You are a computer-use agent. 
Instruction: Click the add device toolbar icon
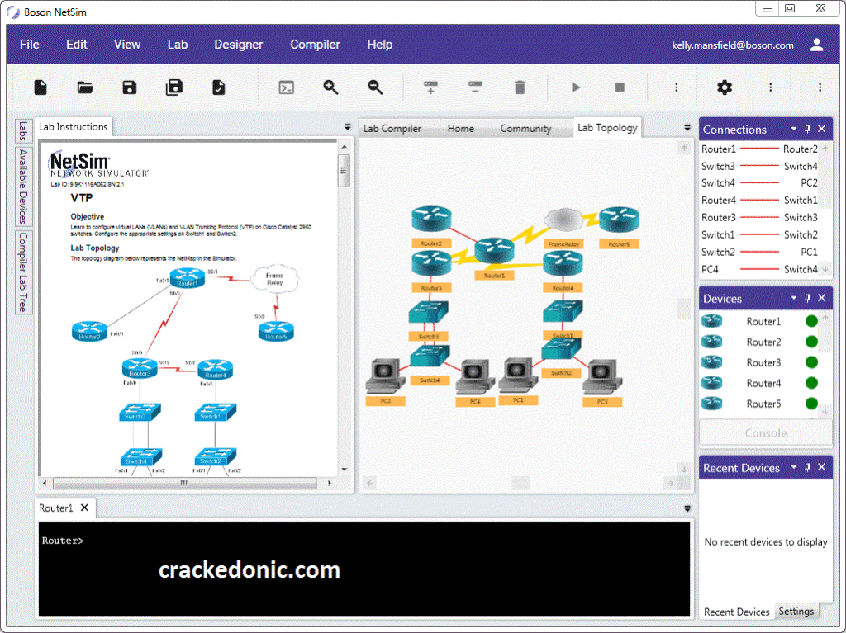(x=430, y=87)
